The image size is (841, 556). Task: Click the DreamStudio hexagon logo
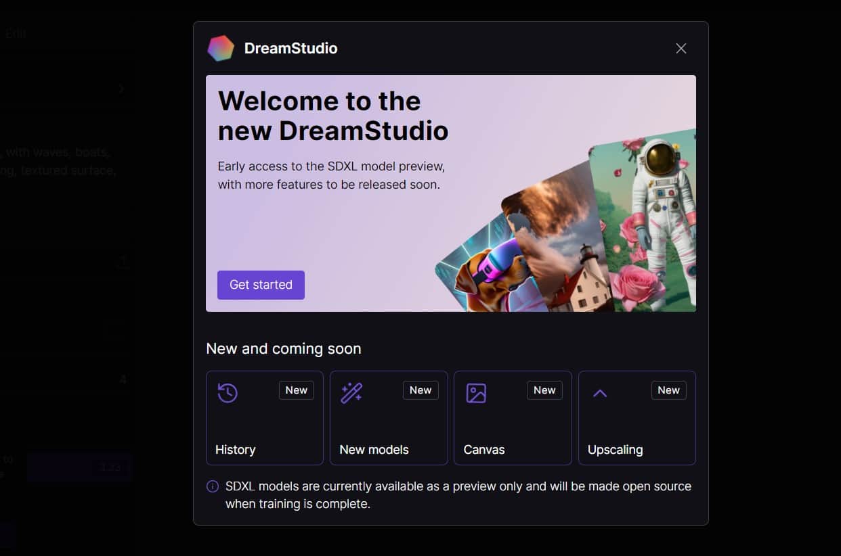(221, 48)
